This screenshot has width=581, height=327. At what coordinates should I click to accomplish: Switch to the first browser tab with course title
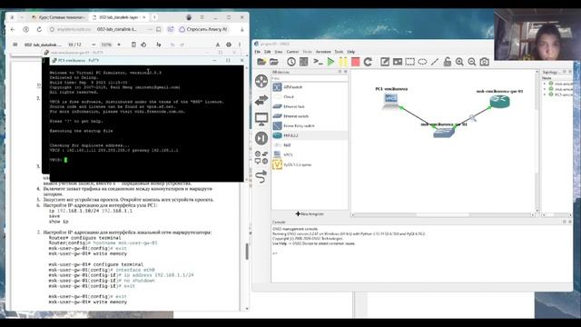[58, 17]
